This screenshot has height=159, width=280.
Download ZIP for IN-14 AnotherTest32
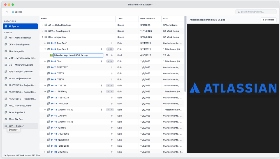pos(110,110)
